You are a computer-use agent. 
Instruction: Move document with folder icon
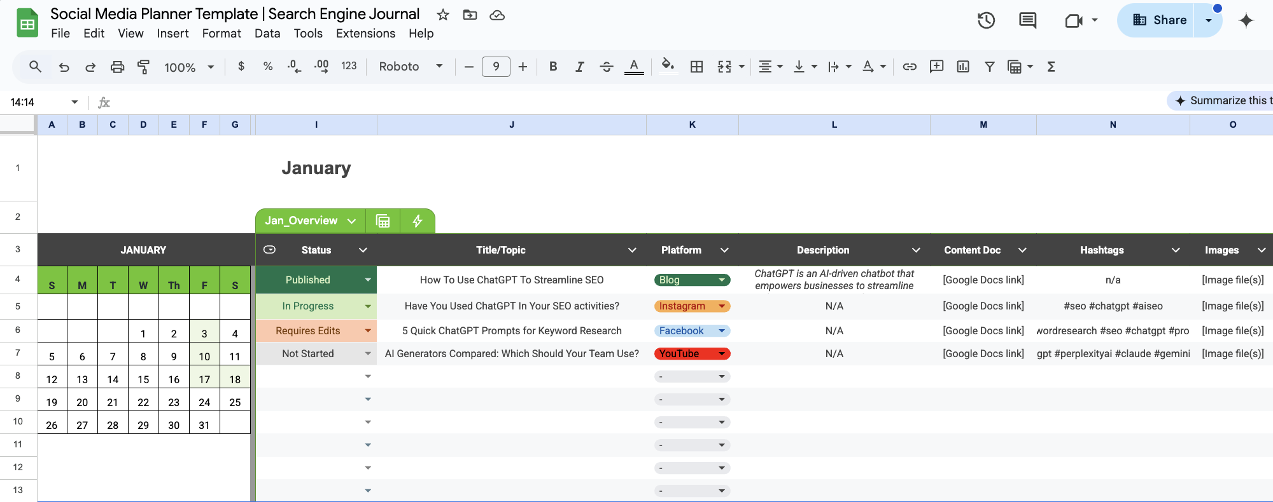coord(470,15)
